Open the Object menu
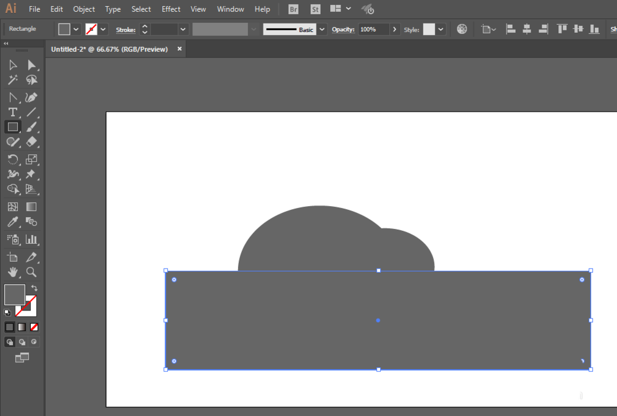Screen dimensions: 617x416 [84, 9]
